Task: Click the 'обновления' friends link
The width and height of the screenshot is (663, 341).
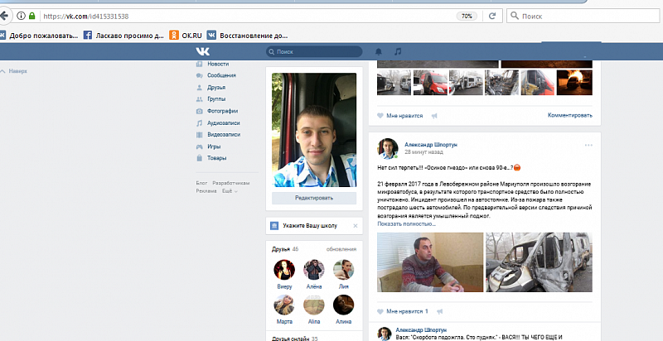Action: pos(341,249)
